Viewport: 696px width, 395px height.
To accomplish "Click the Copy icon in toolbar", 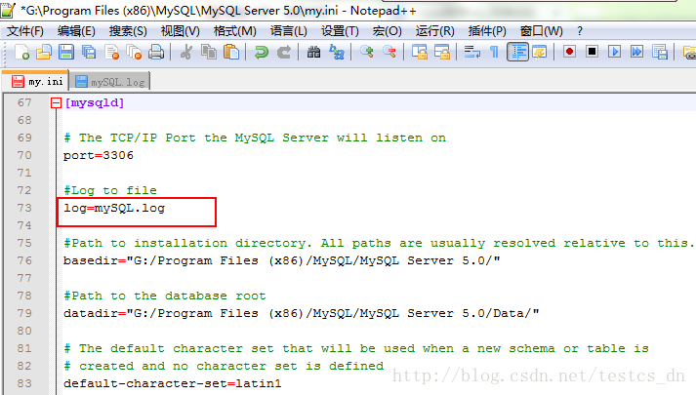I will 209,52.
